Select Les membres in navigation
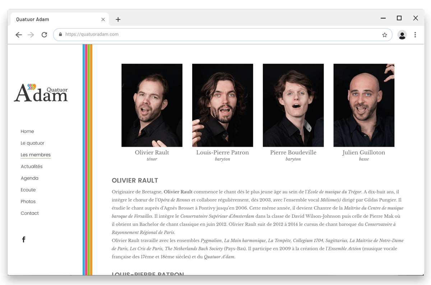 coord(36,155)
